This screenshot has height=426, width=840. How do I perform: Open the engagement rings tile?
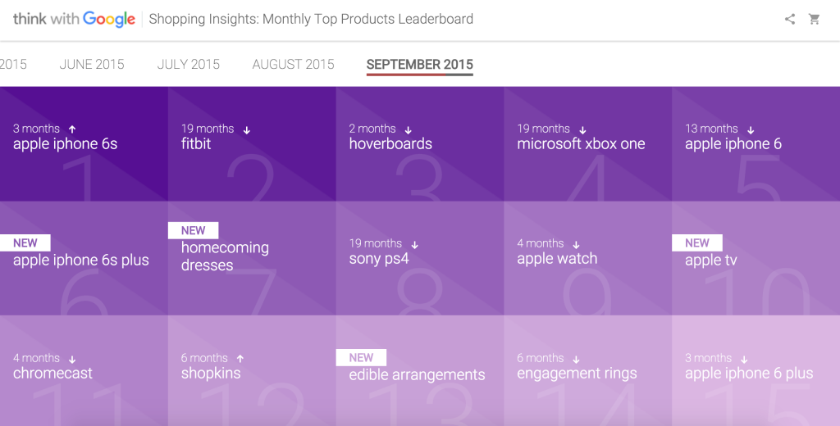[587, 370]
